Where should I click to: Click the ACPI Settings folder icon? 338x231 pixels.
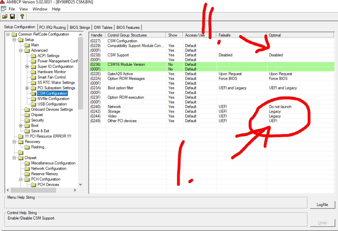[33, 56]
